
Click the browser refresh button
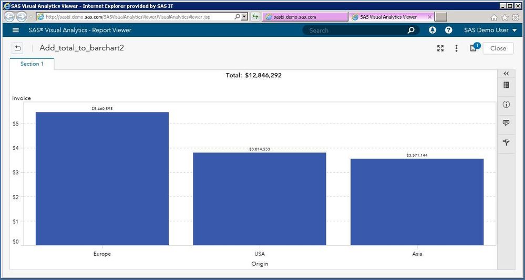255,16
